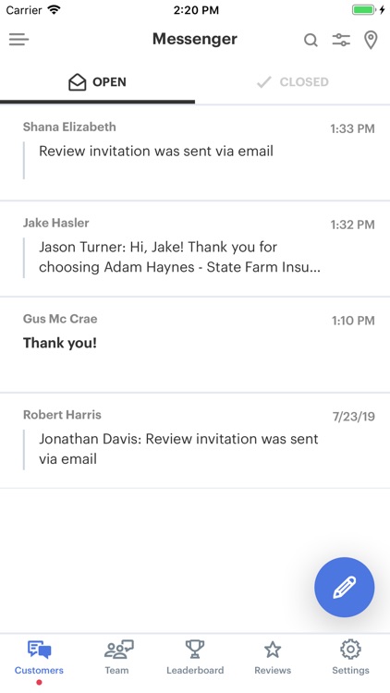Open Shana Elizabeth conversation
The height and width of the screenshot is (693, 390).
tap(195, 152)
